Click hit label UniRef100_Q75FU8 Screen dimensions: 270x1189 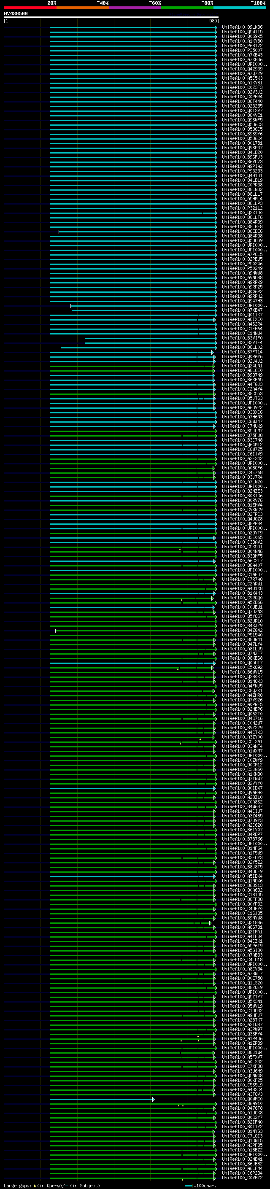tap(242, 435)
